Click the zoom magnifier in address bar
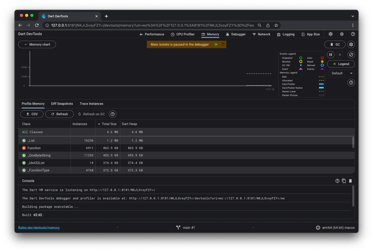The height and width of the screenshot is (252, 373). click(260, 26)
